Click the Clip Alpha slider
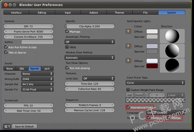 pos(90,26)
